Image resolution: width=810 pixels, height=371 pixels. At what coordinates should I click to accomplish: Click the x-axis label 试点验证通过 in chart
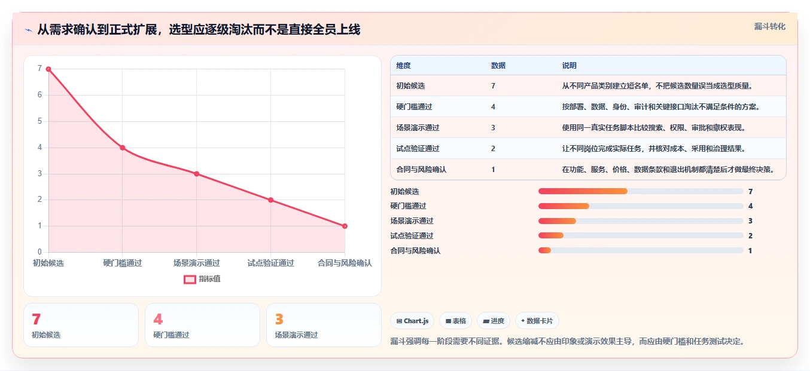coord(270,263)
